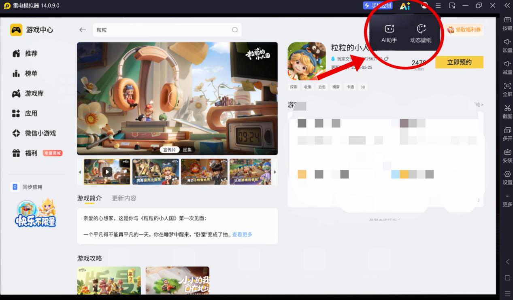
Task: Click the search magnifier icon in search box
Action: (235, 30)
